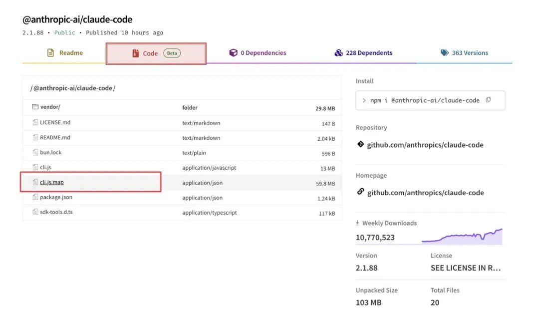
Task: Click the 29.8 MB vendor folder size
Action: pos(325,108)
